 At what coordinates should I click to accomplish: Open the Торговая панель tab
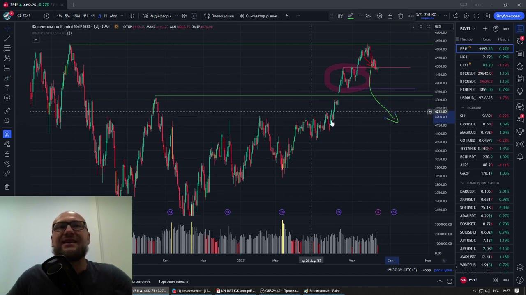pyautogui.click(x=173, y=281)
